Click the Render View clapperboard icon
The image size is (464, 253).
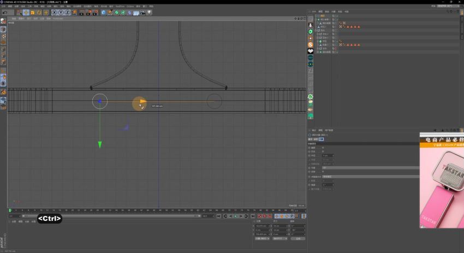tap(82, 13)
